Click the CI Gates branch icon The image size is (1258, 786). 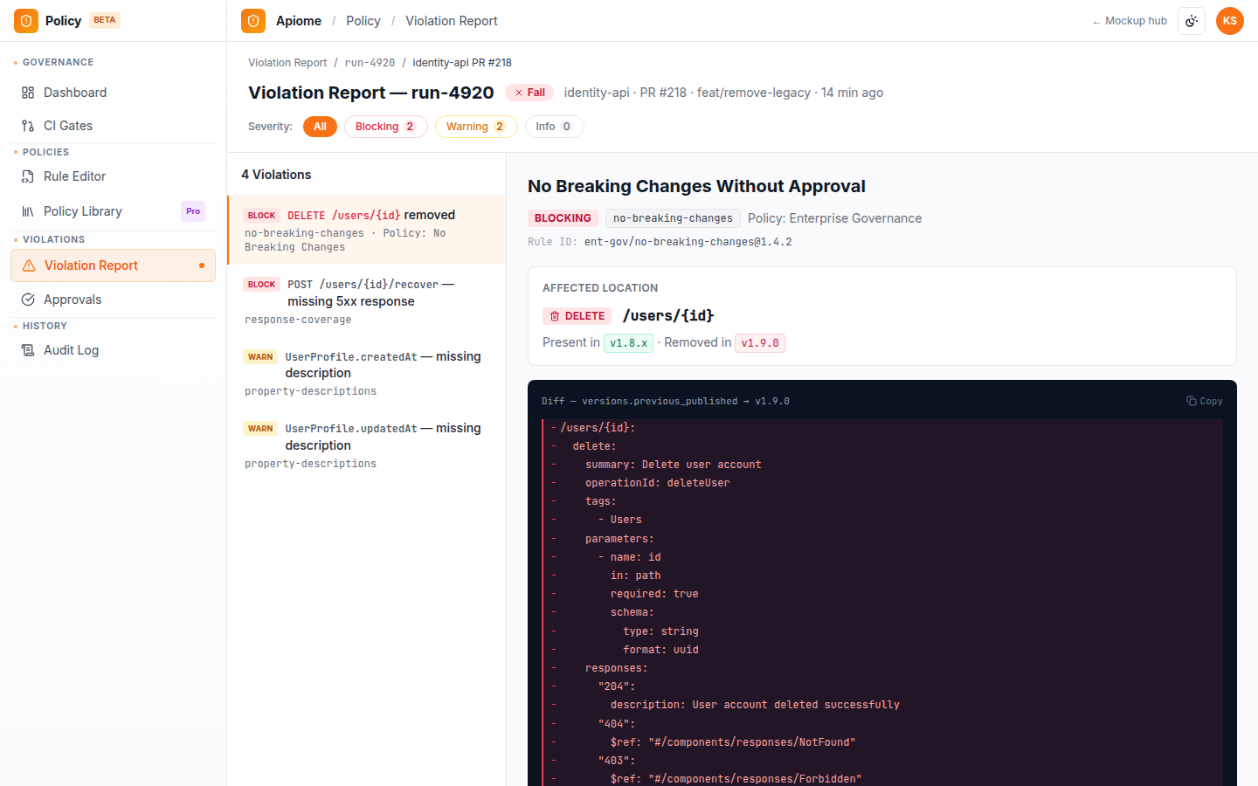[28, 126]
